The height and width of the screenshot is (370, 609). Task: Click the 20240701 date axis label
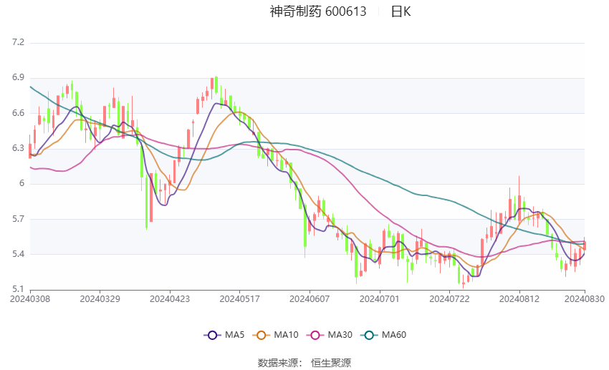tap(380, 299)
